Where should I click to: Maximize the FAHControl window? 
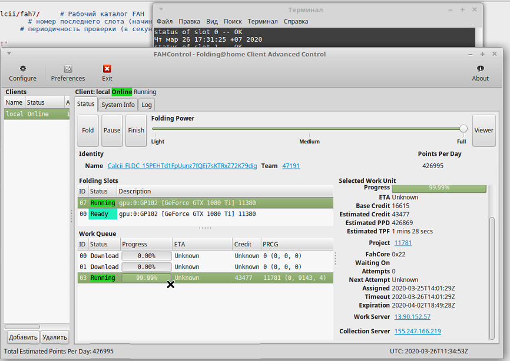[482, 54]
